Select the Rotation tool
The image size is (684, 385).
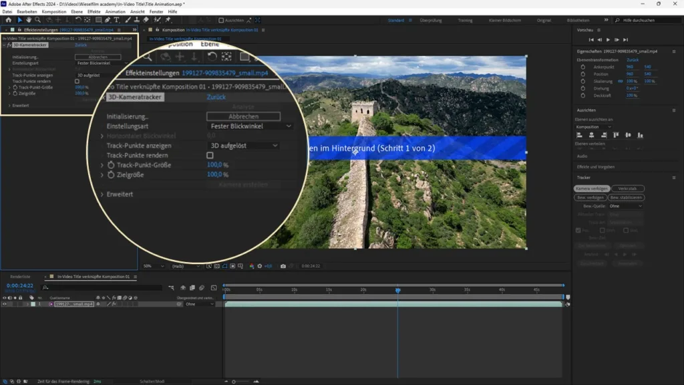(78, 20)
